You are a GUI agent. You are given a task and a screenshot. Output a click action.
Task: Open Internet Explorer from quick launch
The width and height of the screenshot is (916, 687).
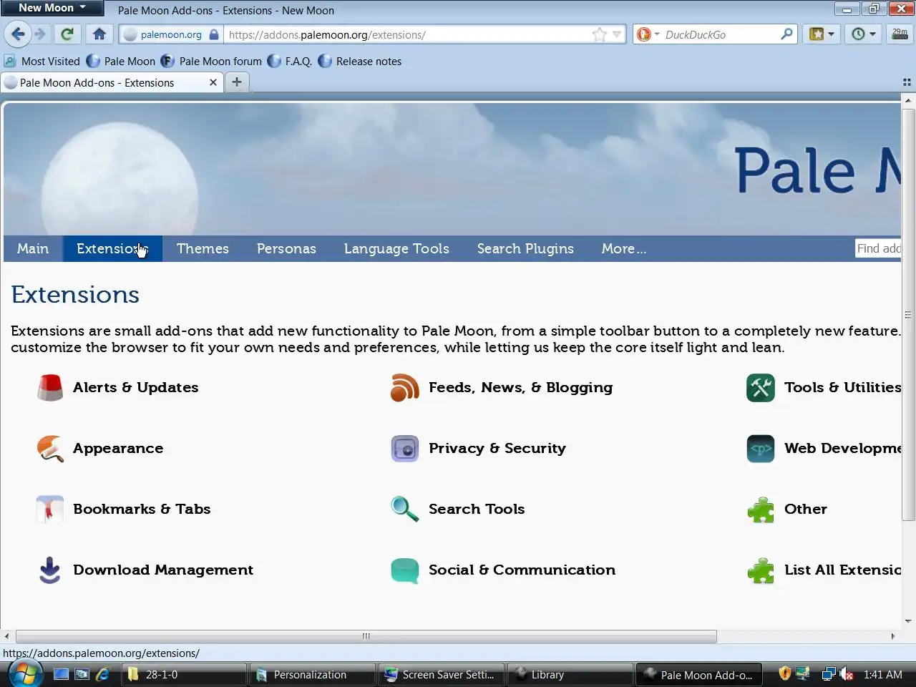[102, 674]
